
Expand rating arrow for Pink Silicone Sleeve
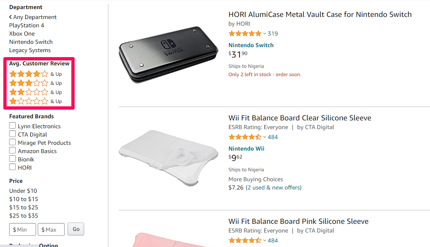tap(265, 240)
